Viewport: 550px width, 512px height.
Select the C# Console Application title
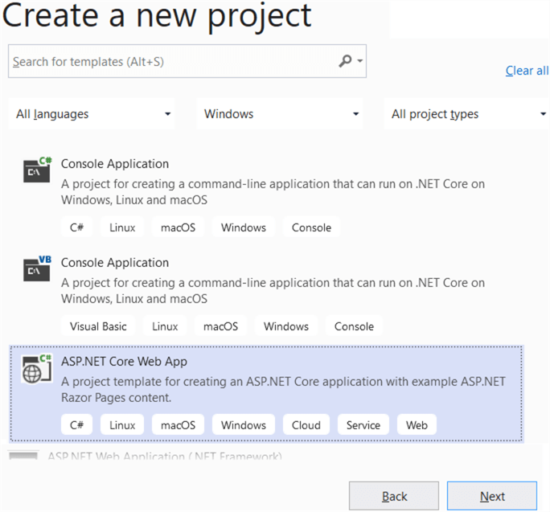[x=115, y=164]
